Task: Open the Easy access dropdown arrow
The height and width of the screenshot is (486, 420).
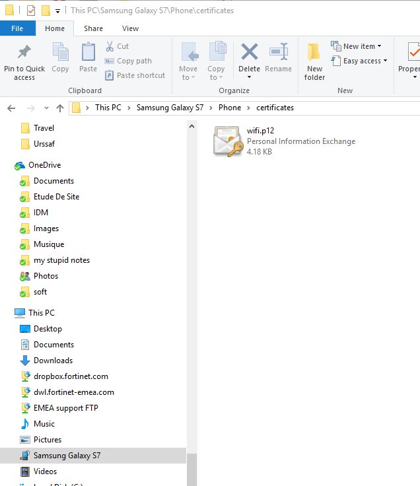Action: [385, 61]
